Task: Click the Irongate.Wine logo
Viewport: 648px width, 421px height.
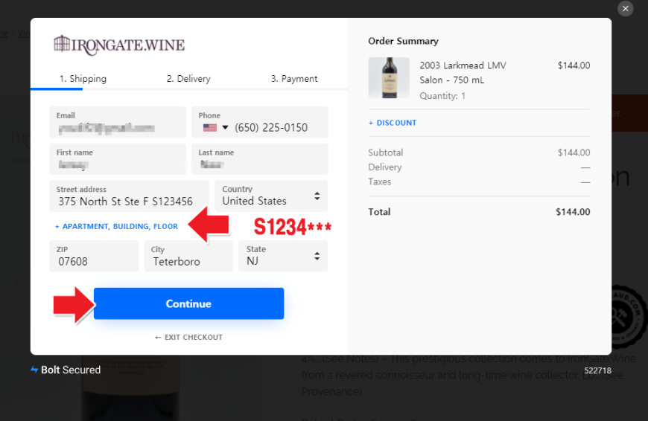Action: tap(119, 45)
